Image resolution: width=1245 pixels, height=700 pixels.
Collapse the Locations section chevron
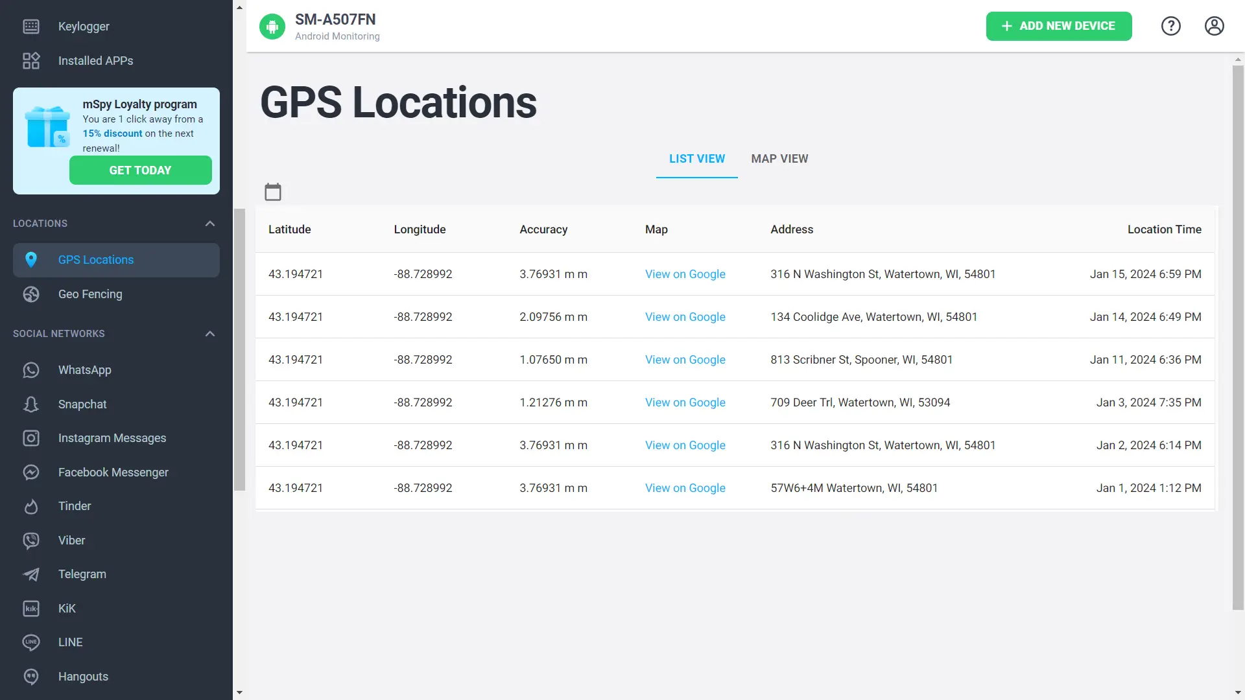click(210, 224)
